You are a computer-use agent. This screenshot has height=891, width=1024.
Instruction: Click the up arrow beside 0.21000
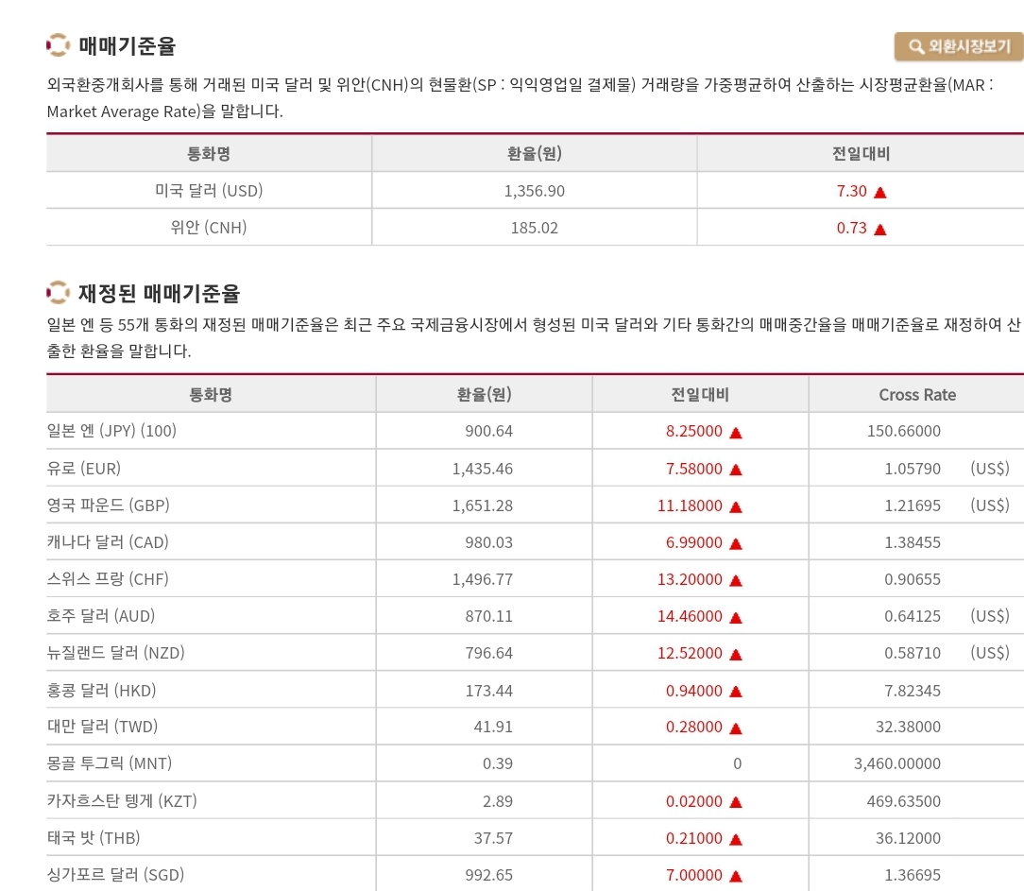coord(735,839)
